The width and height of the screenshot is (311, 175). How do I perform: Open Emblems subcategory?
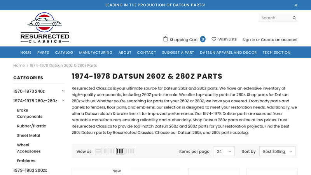(26, 161)
